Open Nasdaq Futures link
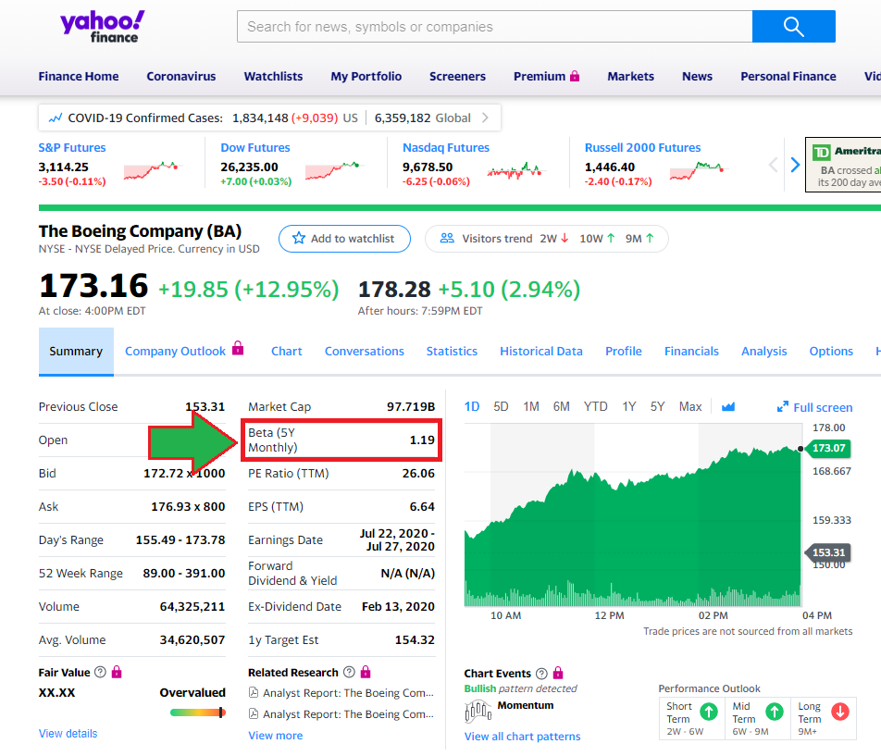Screen dimensions: 881x756 point(445,148)
